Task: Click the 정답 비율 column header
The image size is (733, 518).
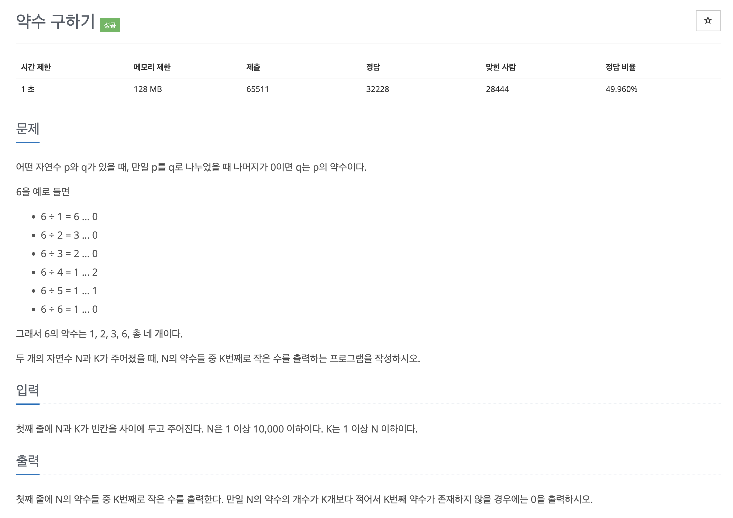Action: pos(620,67)
